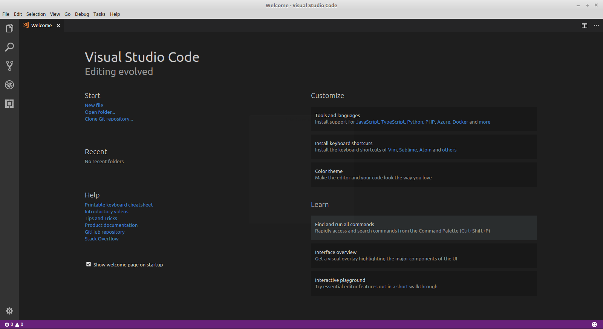Open the Extensions view
Viewport: 603px width, 329px height.
(9, 104)
